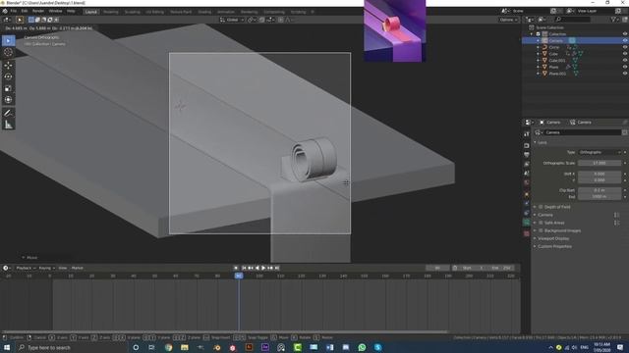Open the WhatsApp icon in the taskbar

362,347
